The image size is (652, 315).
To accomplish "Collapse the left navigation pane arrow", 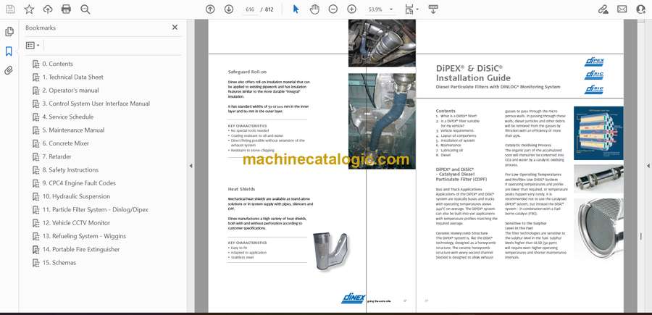I will pyautogui.click(x=191, y=166).
